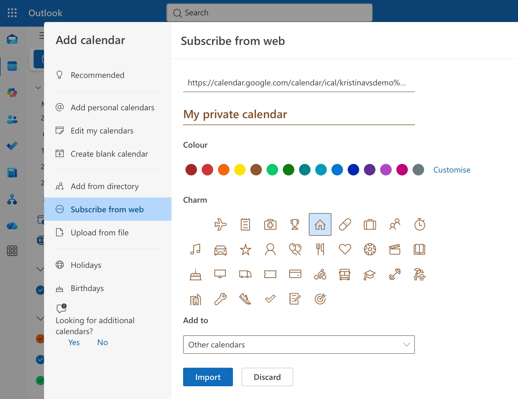Open the Add to calendar group dropdown
Screen dimensions: 518x399
[x=299, y=345]
